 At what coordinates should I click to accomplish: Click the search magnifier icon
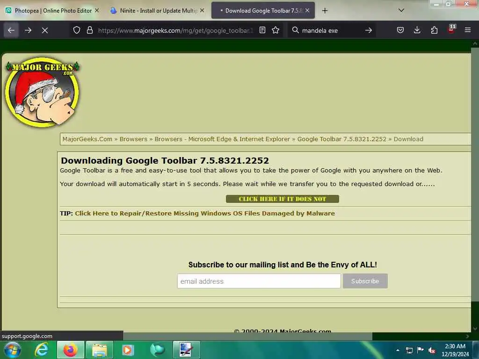pos(296,30)
